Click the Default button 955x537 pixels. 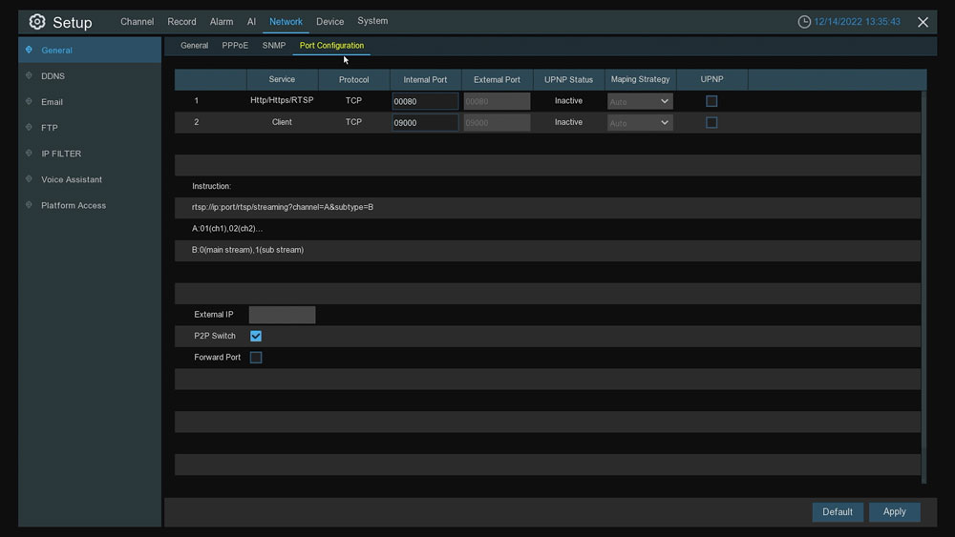coord(837,511)
